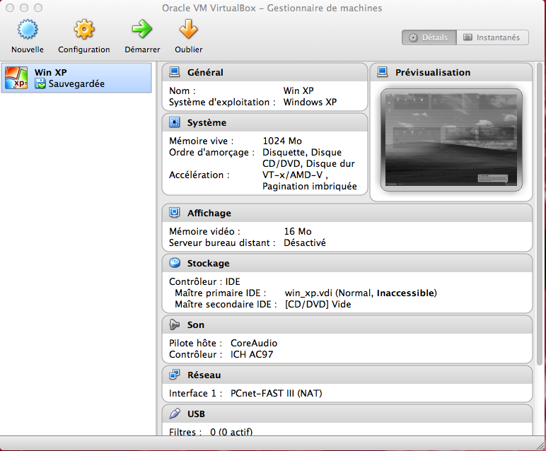Click the '1024 Mo' memory value
Image resolution: width=546 pixels, height=451 pixels.
coord(282,141)
